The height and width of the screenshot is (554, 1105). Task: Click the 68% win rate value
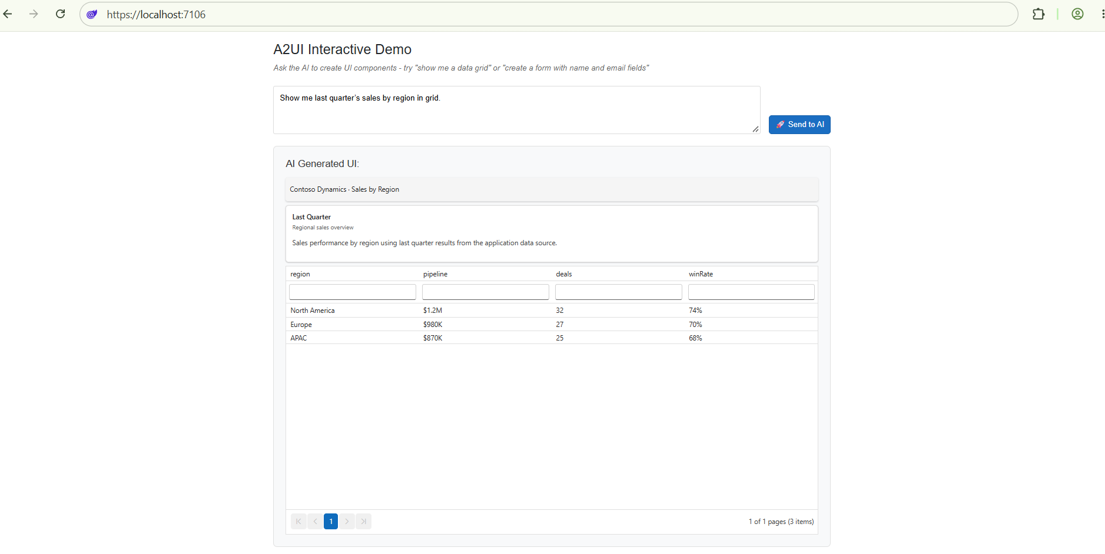[695, 338]
